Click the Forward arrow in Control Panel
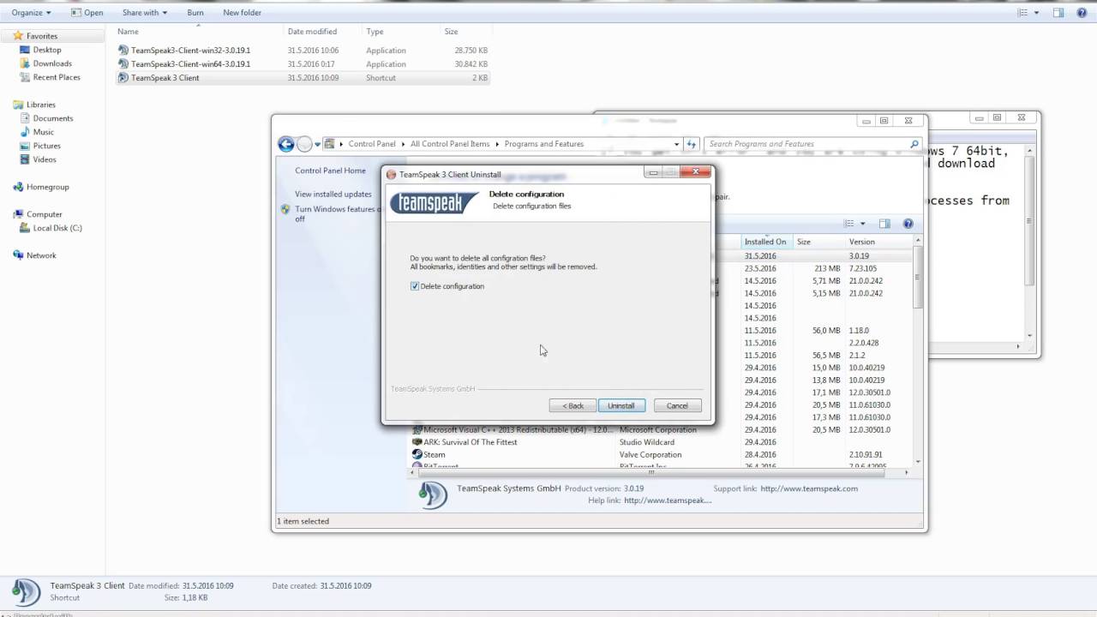1097x617 pixels. tap(303, 144)
